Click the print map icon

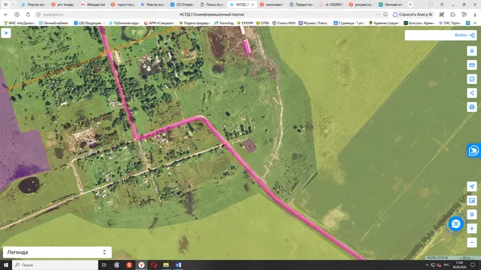point(472,106)
